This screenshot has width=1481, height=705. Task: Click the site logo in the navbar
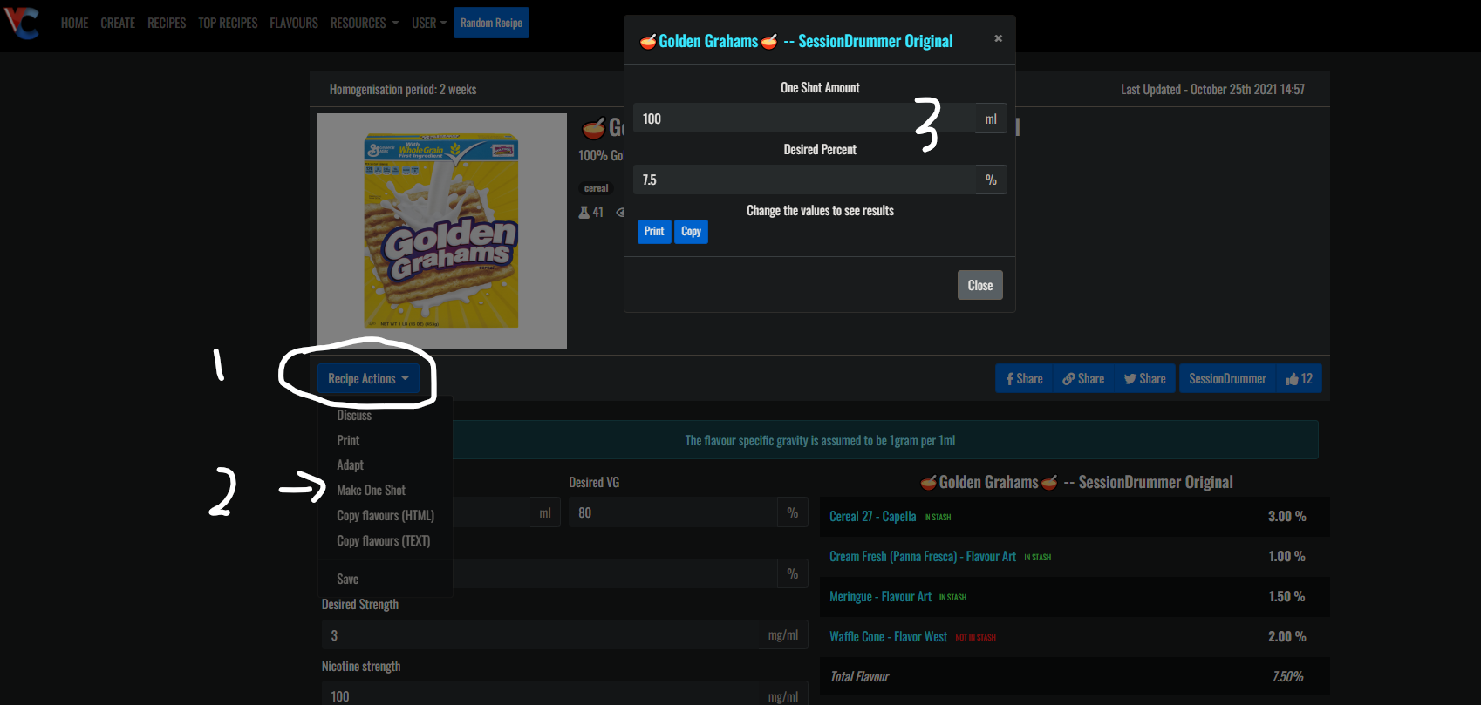[x=22, y=23]
